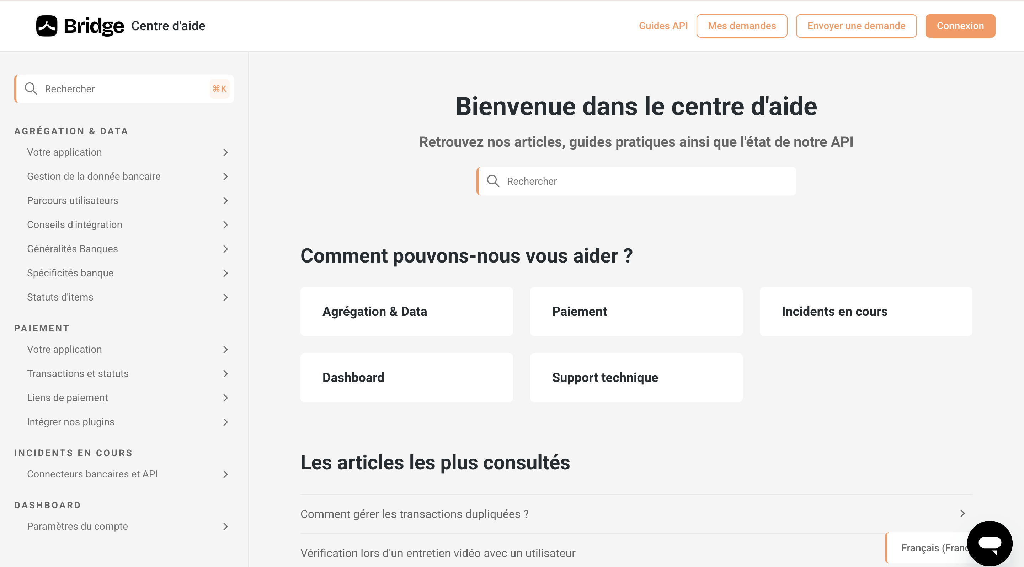The width and height of the screenshot is (1024, 567).
Task: Open Parcours utilisateurs sidebar item
Action: (x=72, y=200)
